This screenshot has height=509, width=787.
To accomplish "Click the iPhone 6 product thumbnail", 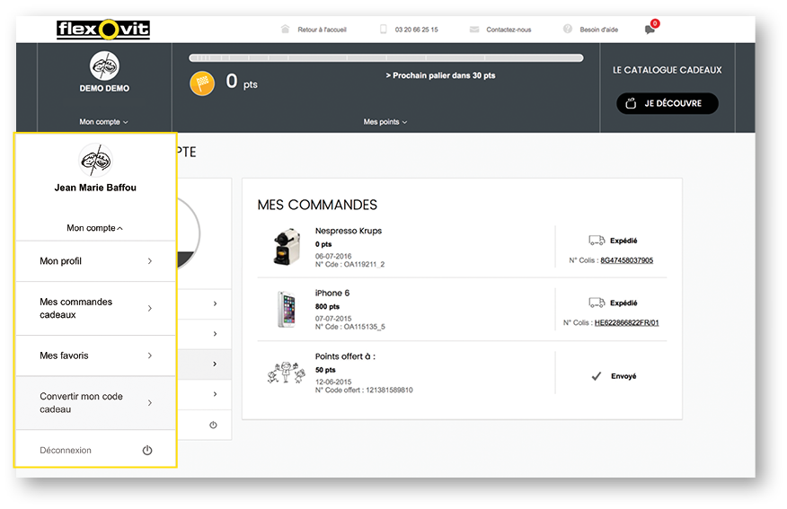I will [287, 310].
